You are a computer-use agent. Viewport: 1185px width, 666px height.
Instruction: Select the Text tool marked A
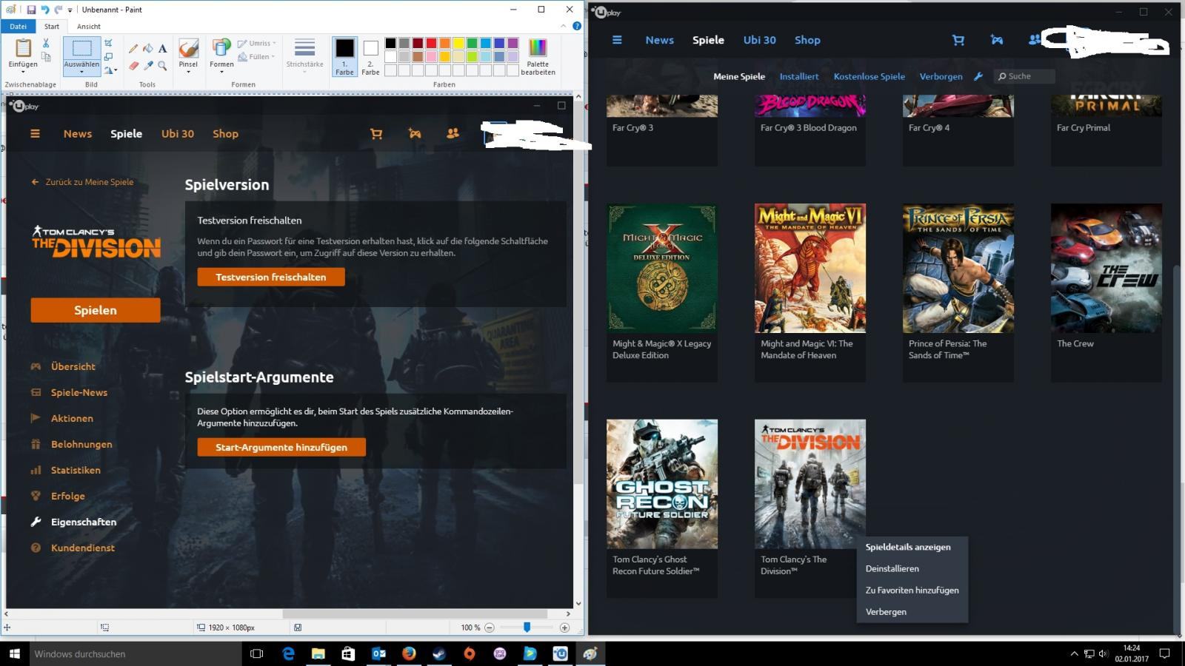162,49
